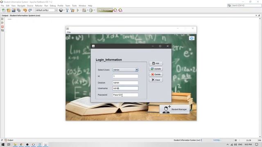Click the second Re-run icon in Output sidebar

2,23
